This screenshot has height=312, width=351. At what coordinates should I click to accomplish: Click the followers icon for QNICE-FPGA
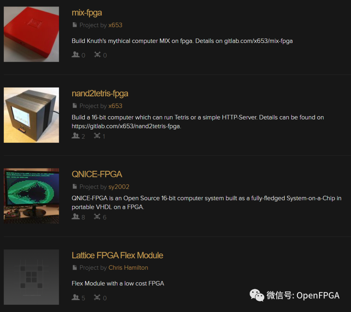click(x=76, y=217)
